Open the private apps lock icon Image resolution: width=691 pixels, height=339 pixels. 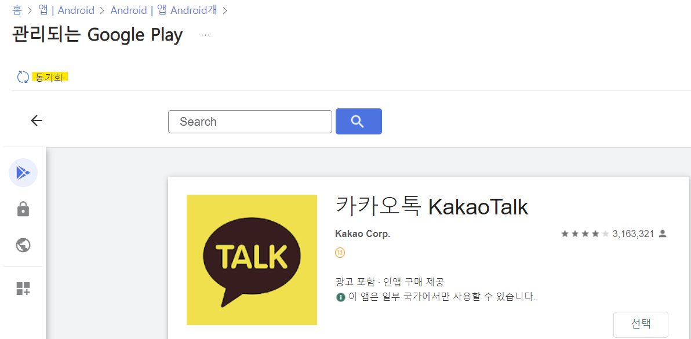pos(23,209)
